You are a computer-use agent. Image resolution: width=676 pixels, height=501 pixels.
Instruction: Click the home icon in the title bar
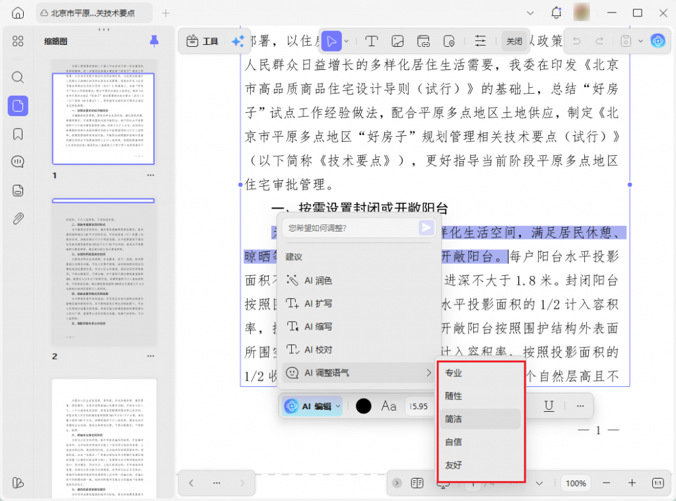point(18,13)
